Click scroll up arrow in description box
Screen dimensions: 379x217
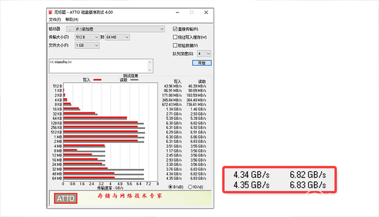[150, 62]
